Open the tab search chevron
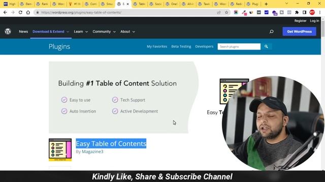Screen dimensions: 325x182 pyautogui.click(x=286, y=4)
